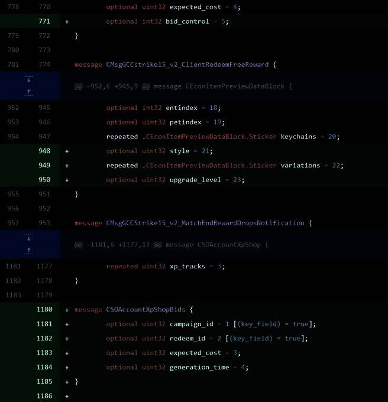
Task: Select old line number 954
Action: pyautogui.click(x=13, y=137)
